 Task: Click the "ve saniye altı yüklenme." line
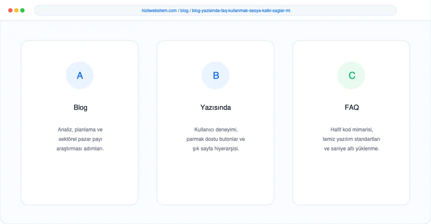[x=351, y=149]
